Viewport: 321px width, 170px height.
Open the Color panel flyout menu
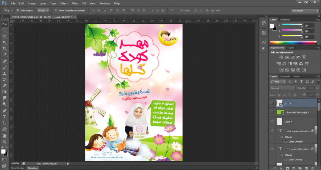pyautogui.click(x=319, y=20)
